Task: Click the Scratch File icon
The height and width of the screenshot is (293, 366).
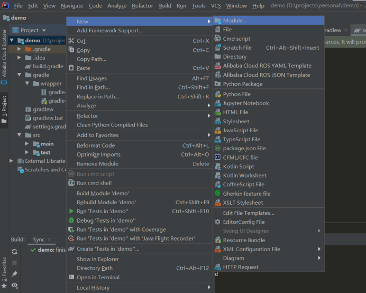Action: (217, 48)
